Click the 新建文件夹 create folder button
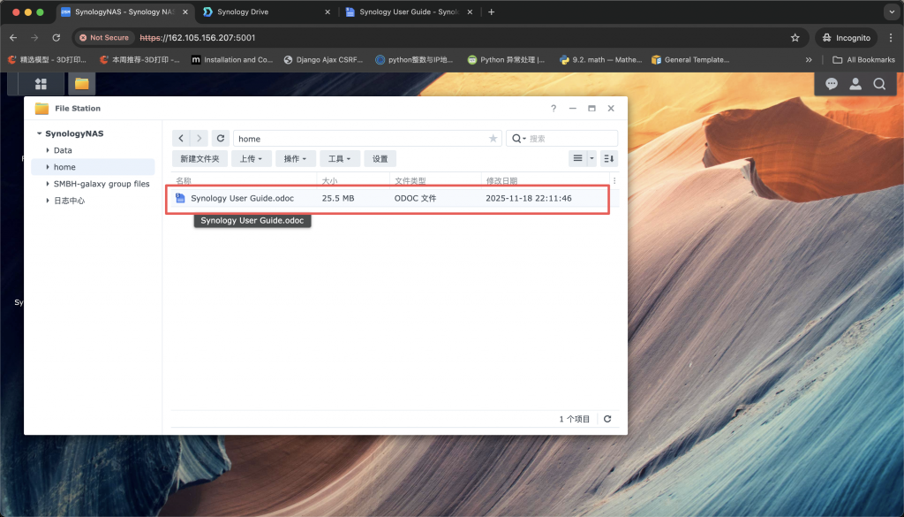Viewport: 904px width, 517px height. [200, 159]
